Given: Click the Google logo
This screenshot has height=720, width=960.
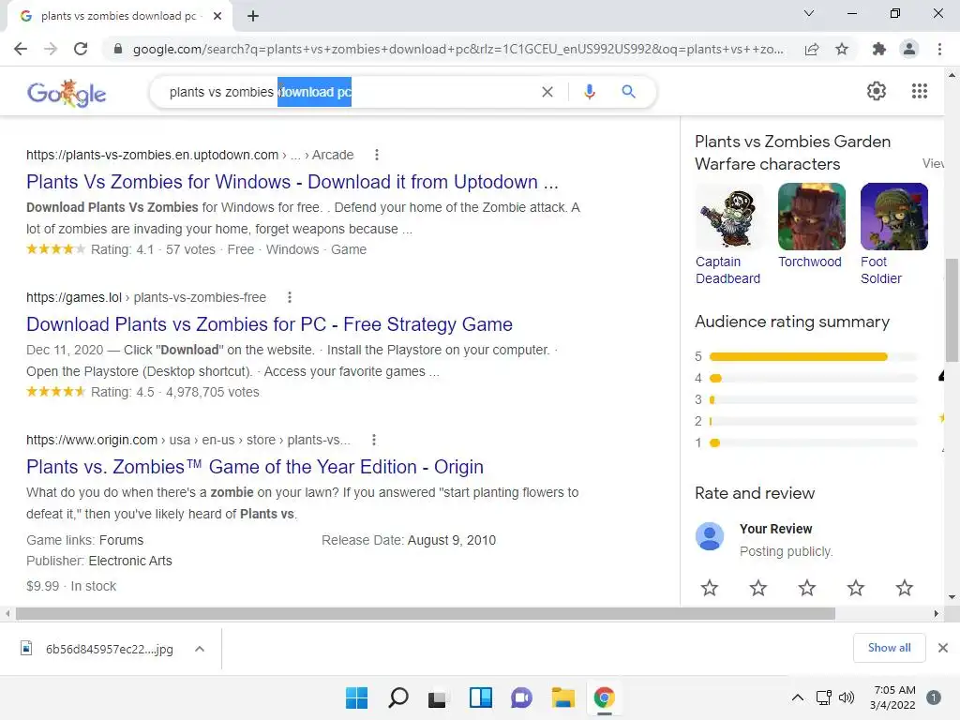Looking at the screenshot, I should 67,93.
